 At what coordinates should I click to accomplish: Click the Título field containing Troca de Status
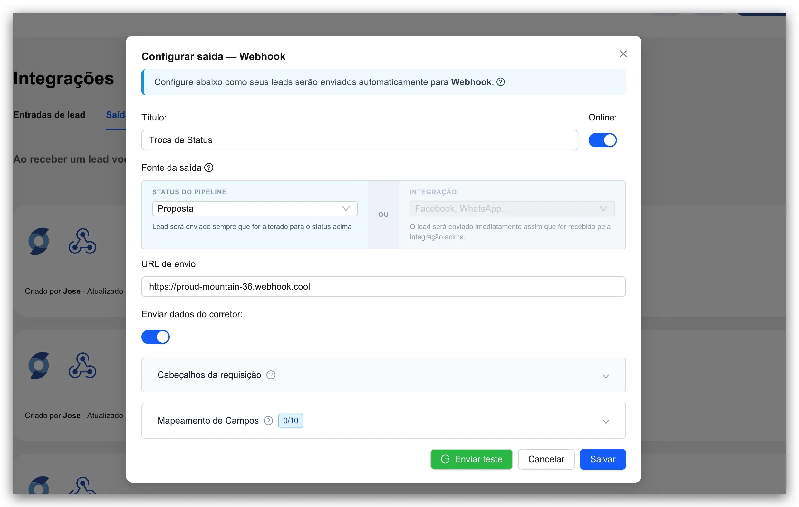point(359,140)
